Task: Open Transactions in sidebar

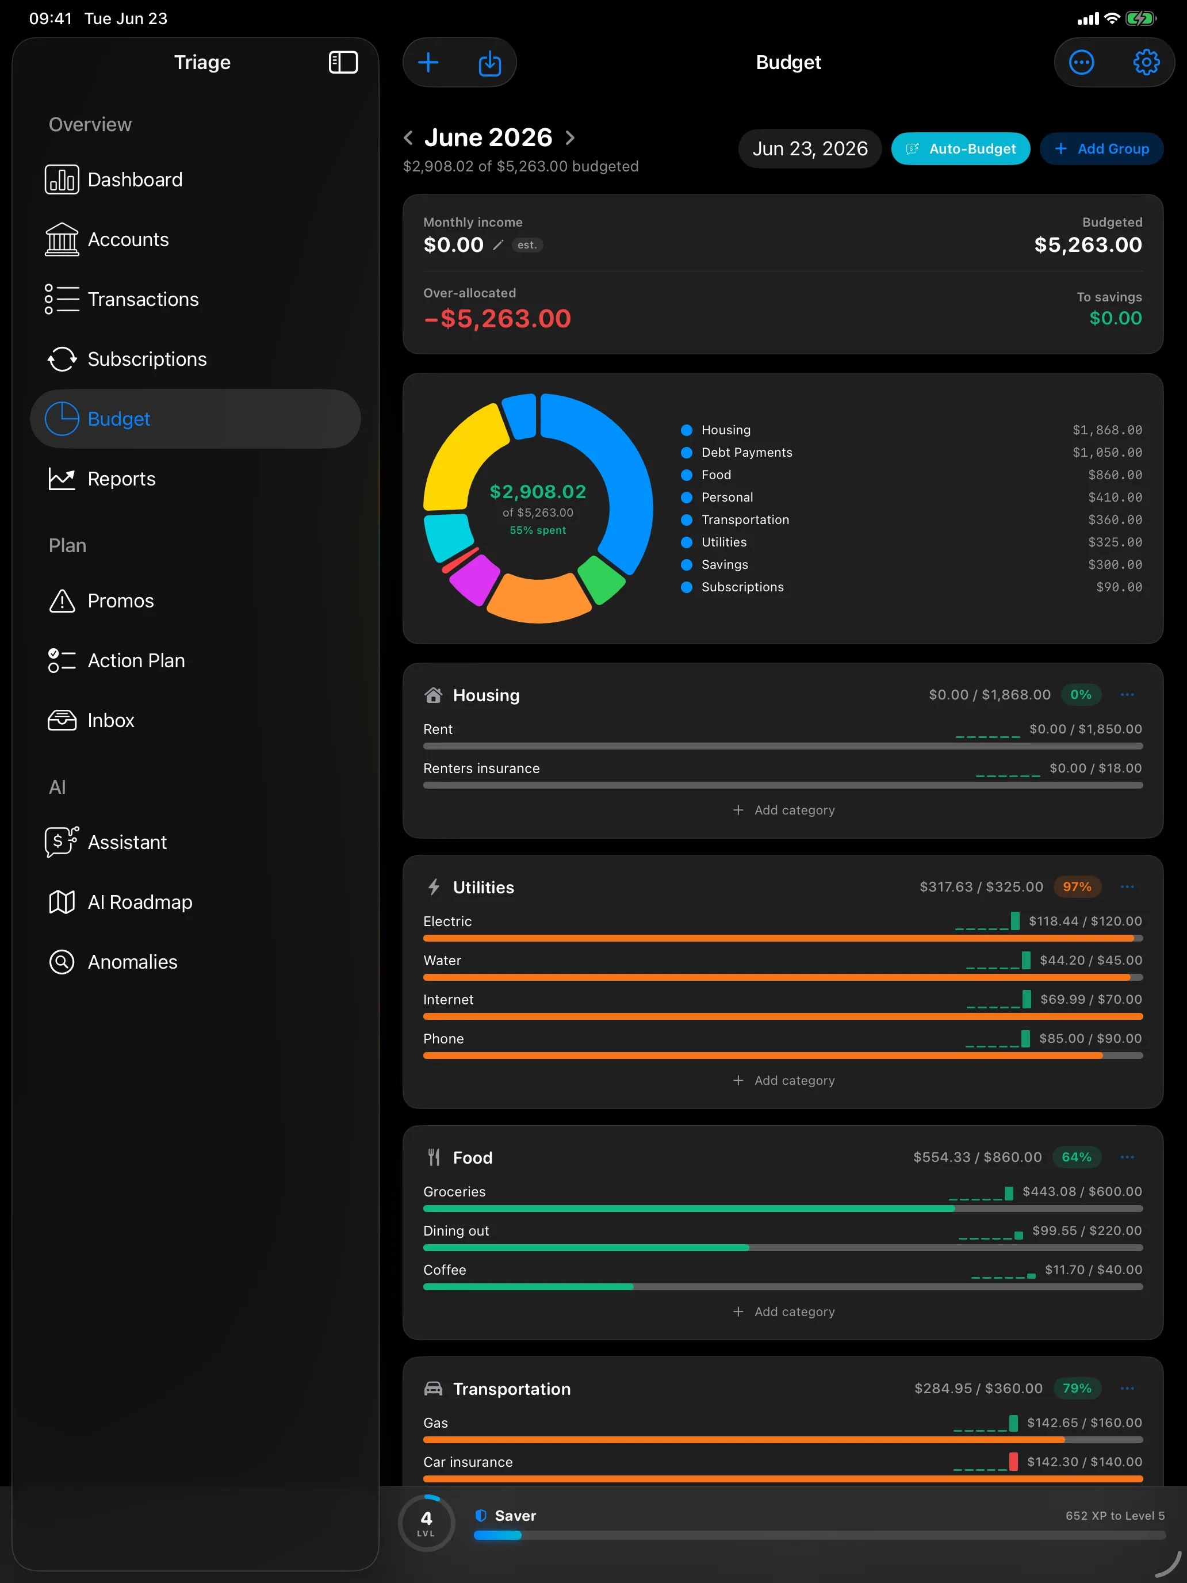Action: point(194,299)
